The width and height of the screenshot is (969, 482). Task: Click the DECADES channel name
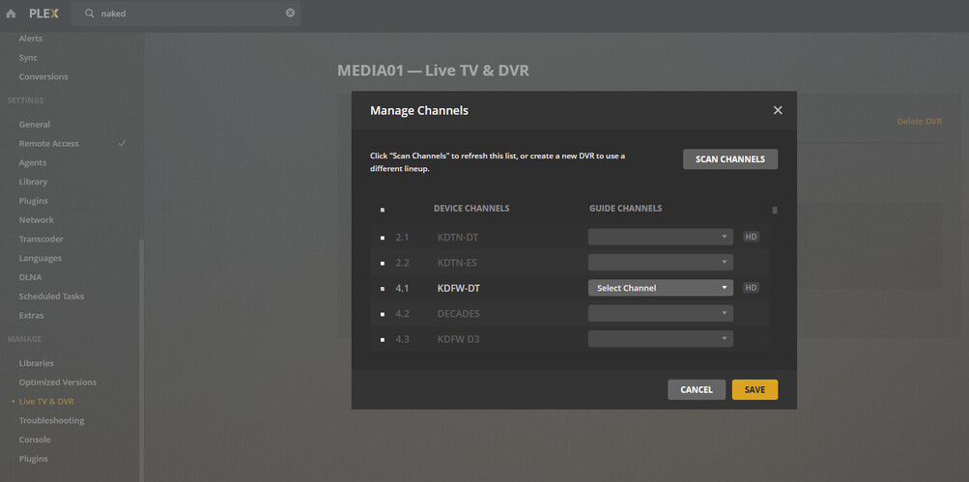click(x=458, y=313)
